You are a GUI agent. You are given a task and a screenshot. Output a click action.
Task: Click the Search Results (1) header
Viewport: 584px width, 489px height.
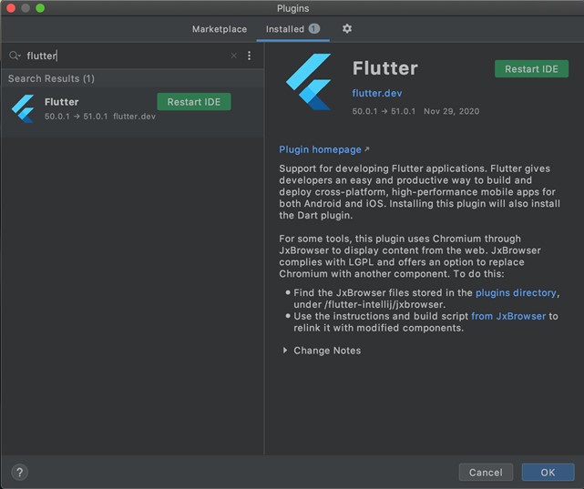[x=51, y=78]
